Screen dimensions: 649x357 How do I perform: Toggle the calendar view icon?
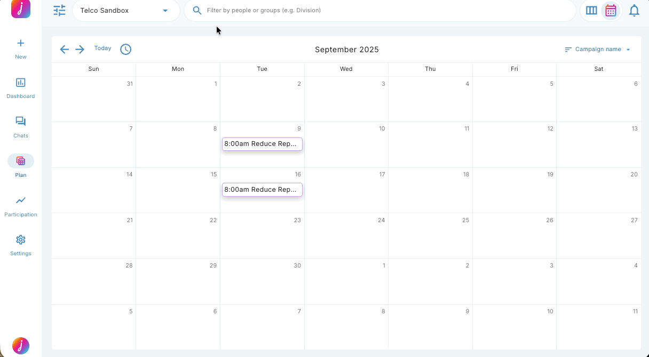(x=611, y=10)
